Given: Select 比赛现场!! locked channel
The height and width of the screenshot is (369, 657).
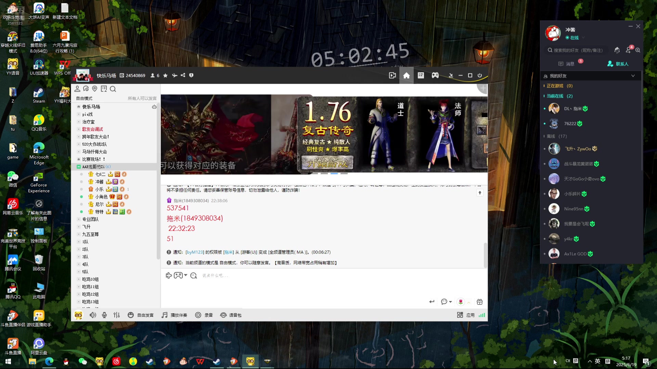Looking at the screenshot, I should [x=93, y=159].
